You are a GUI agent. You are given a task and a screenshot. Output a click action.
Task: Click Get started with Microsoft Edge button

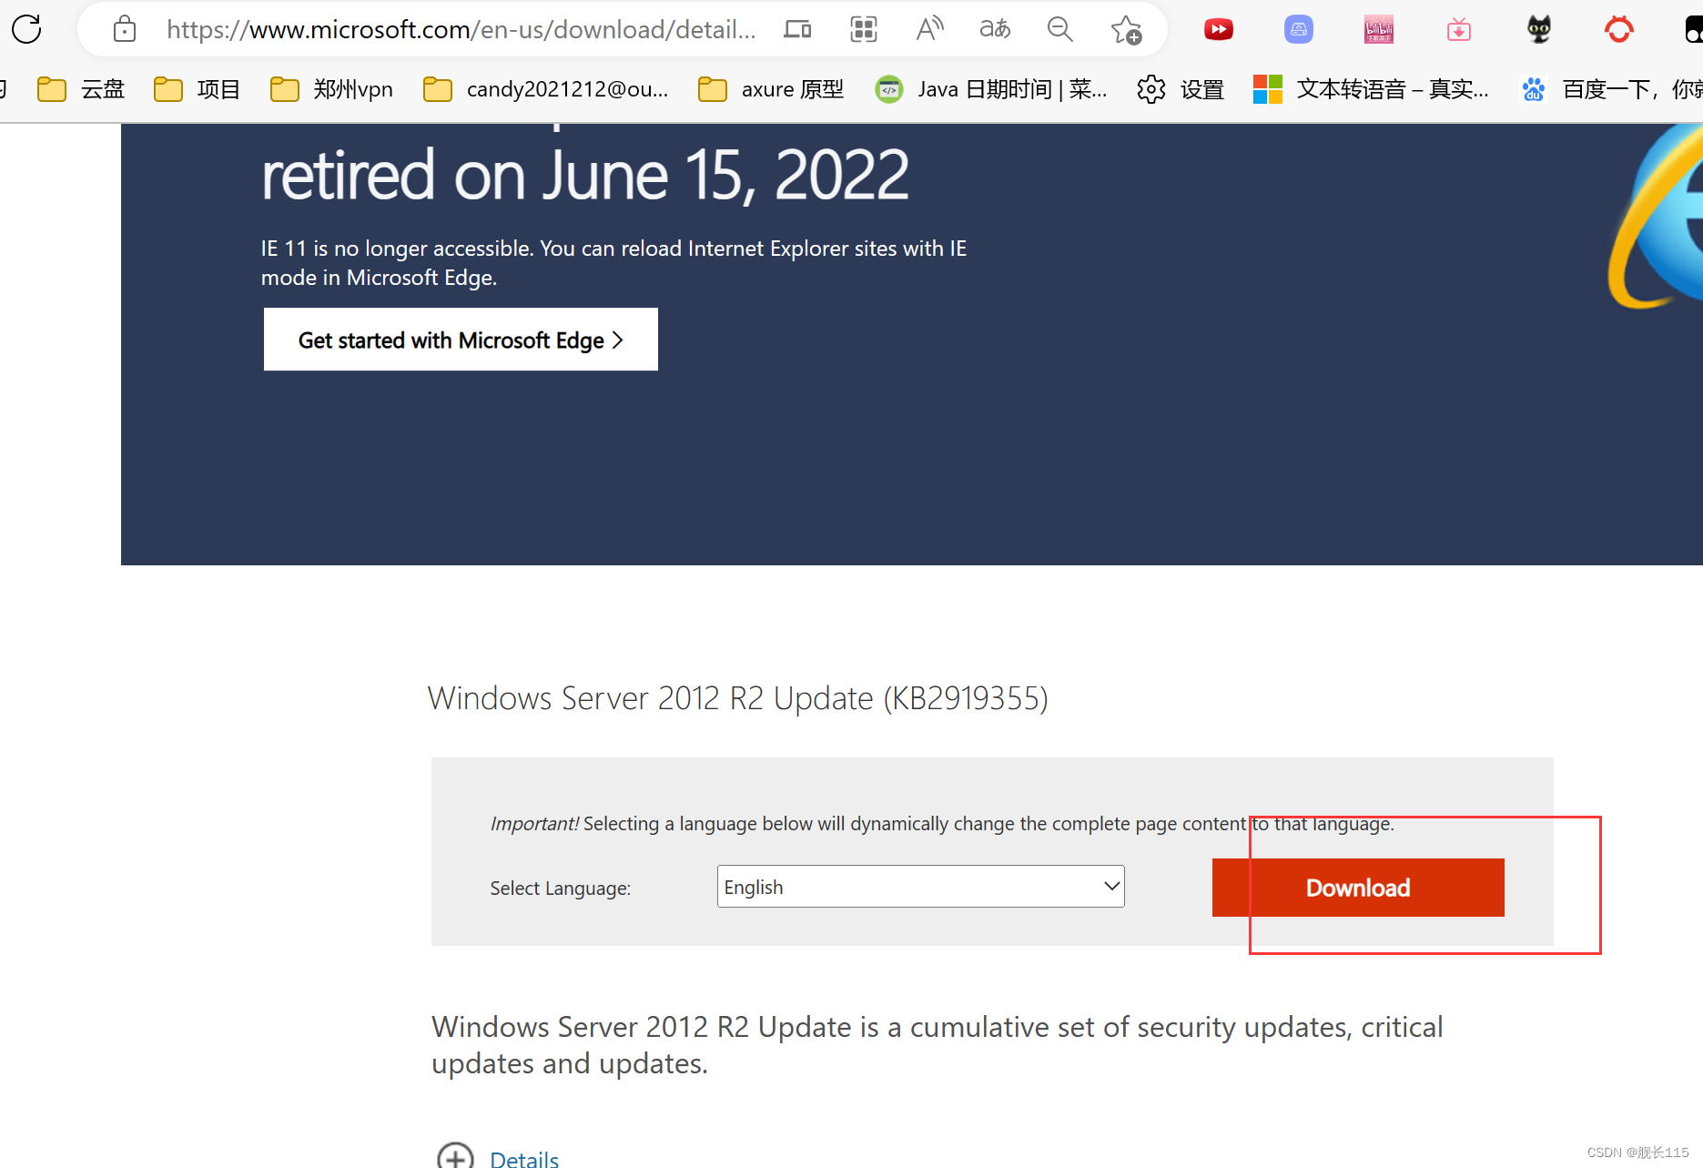click(461, 340)
